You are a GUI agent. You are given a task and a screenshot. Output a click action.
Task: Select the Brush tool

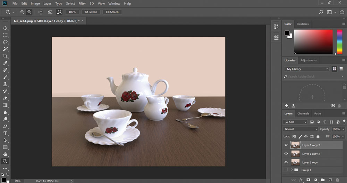[x=5, y=77]
